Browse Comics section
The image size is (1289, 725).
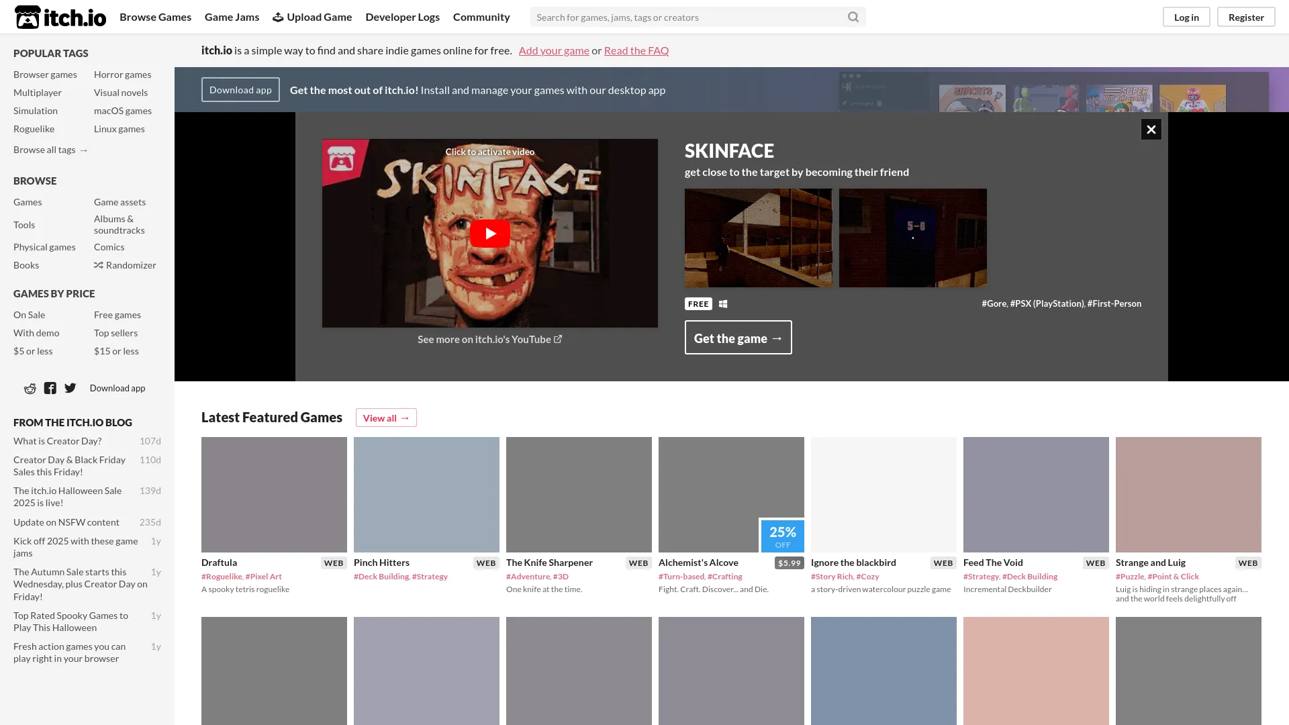pos(109,247)
